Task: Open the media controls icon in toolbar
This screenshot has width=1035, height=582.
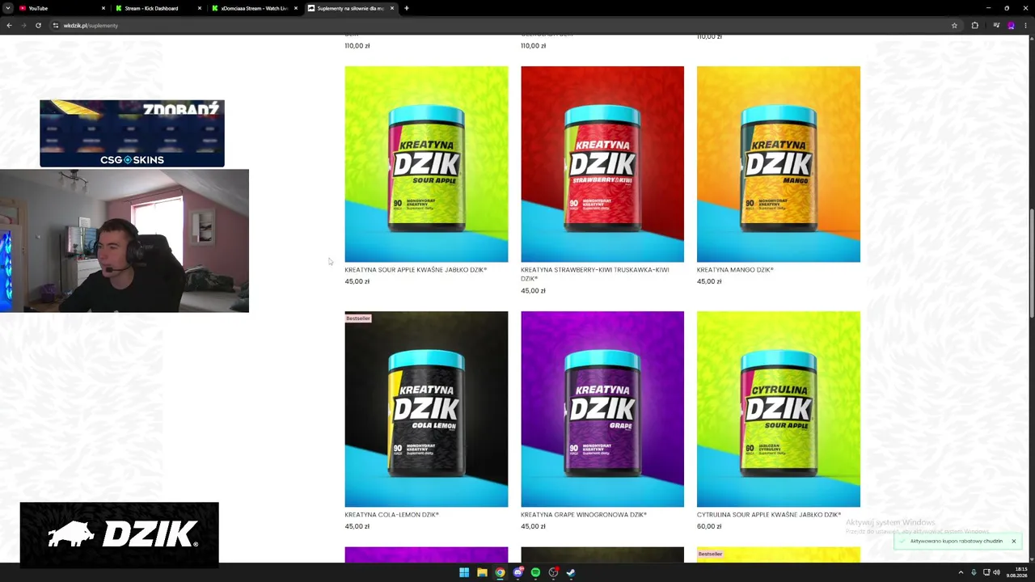Action: pyautogui.click(x=996, y=25)
